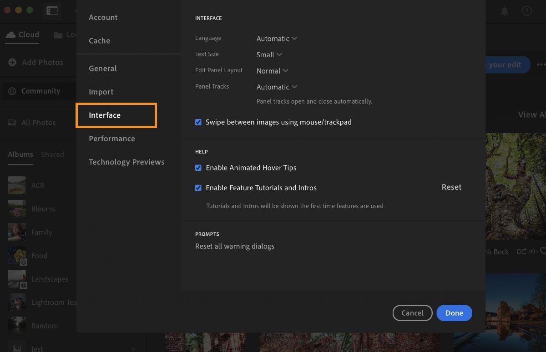Screen dimensions: 546x352
Task: Select the Cloud tab cloud icon
Action: (10, 34)
